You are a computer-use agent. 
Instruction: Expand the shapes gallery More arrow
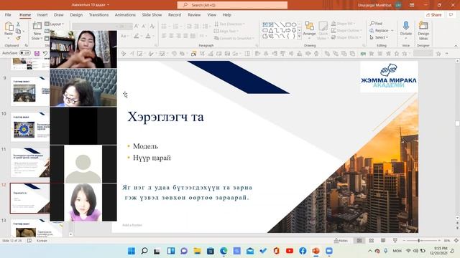299,37
